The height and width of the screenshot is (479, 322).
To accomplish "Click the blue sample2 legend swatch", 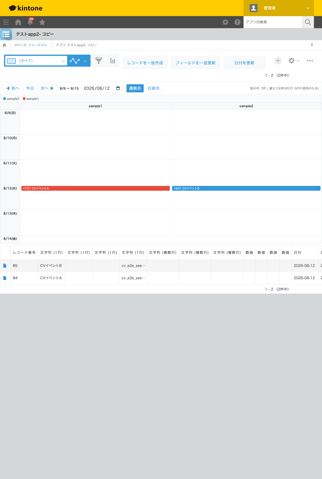I will [x=5, y=99].
